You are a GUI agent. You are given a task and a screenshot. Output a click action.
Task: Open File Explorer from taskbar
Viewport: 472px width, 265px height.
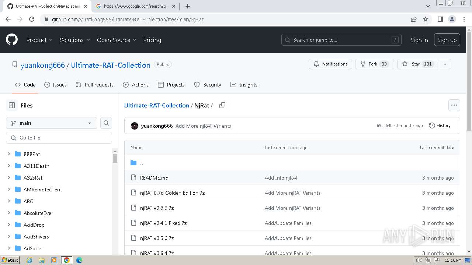42,260
